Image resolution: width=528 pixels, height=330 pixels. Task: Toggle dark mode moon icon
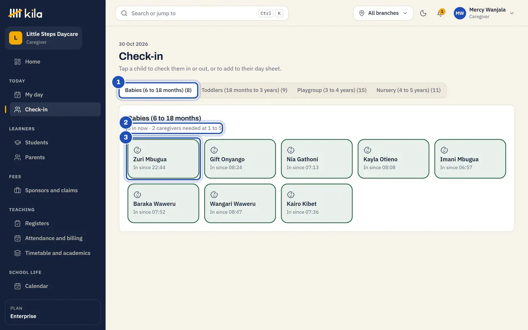[x=423, y=13]
